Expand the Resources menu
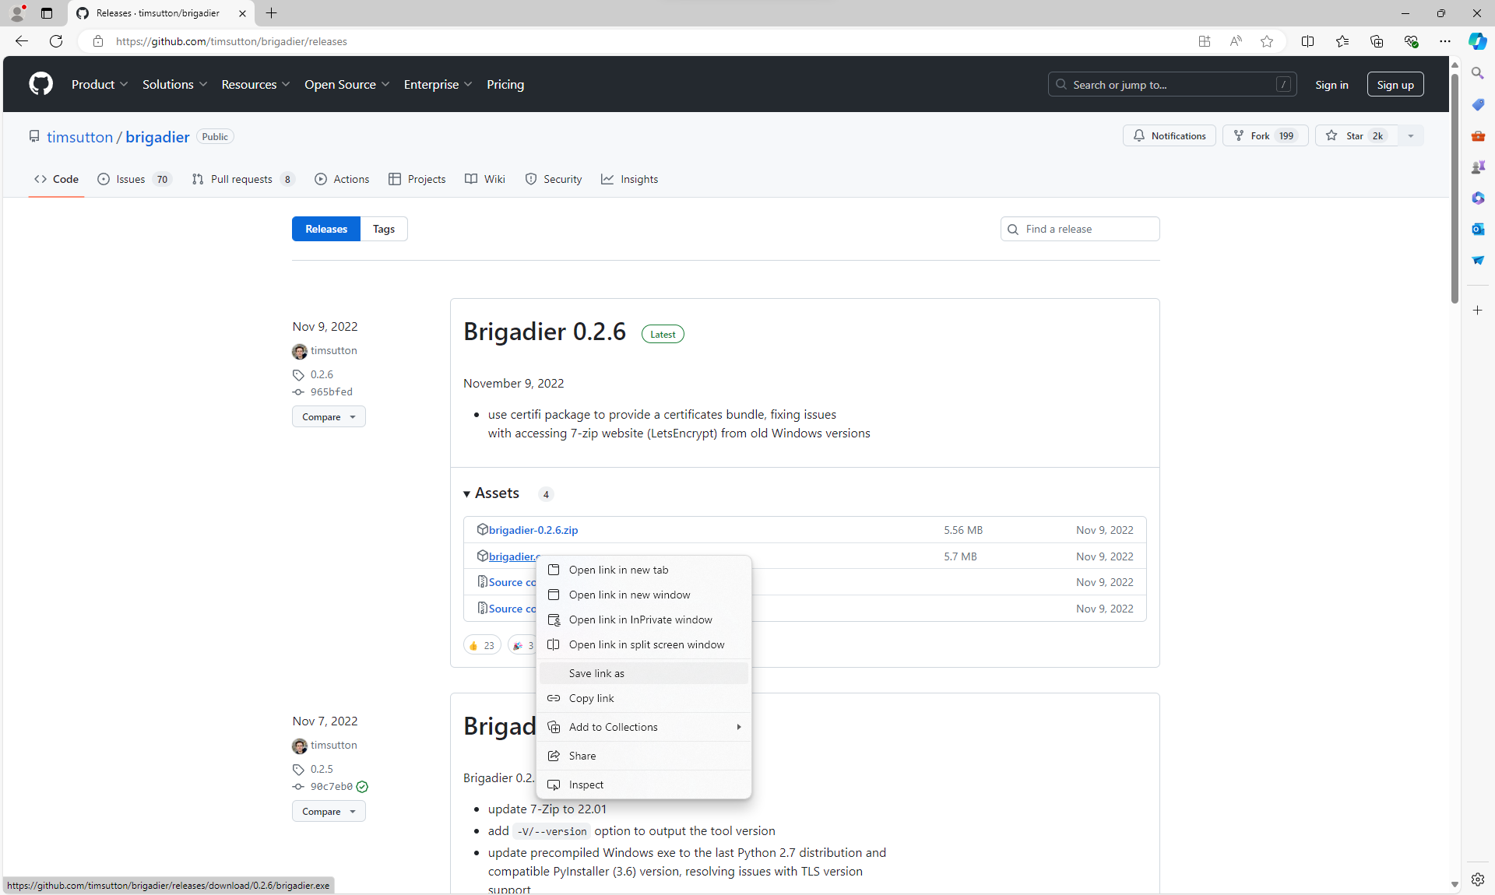Viewport: 1495px width, 895px height. [x=255, y=84]
